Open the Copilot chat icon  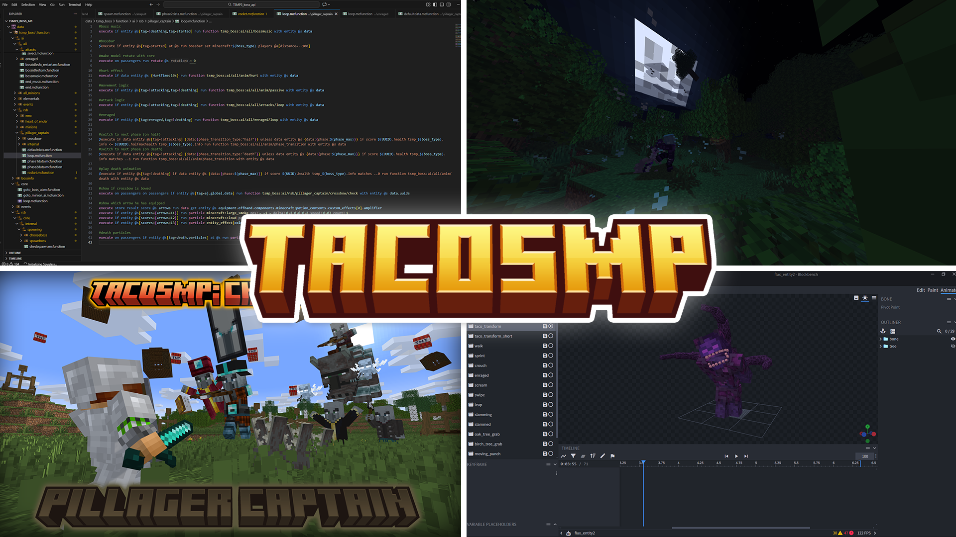(x=325, y=4)
